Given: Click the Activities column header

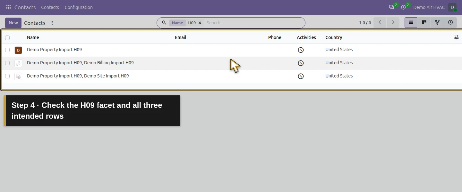Looking at the screenshot, I should click(306, 37).
